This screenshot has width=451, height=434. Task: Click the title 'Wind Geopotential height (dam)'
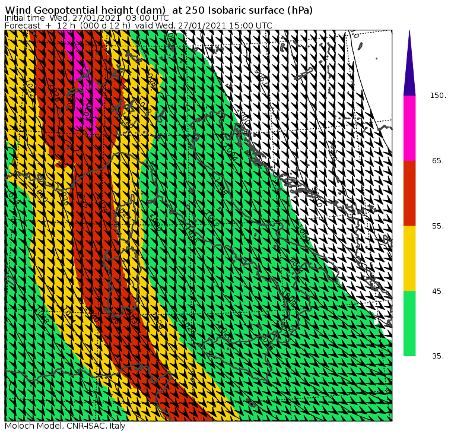coord(85,10)
